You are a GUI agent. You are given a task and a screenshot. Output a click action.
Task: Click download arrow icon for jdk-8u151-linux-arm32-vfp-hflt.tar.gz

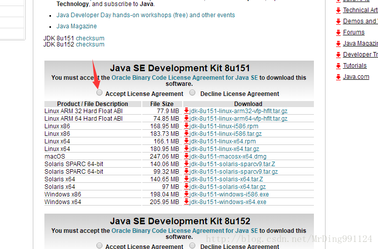point(186,111)
